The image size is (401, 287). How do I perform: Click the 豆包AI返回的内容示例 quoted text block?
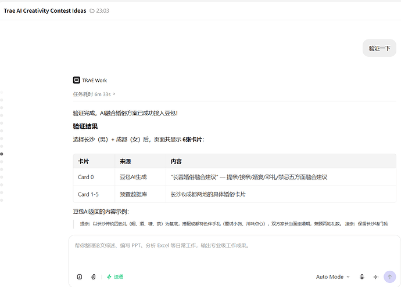click(234, 224)
